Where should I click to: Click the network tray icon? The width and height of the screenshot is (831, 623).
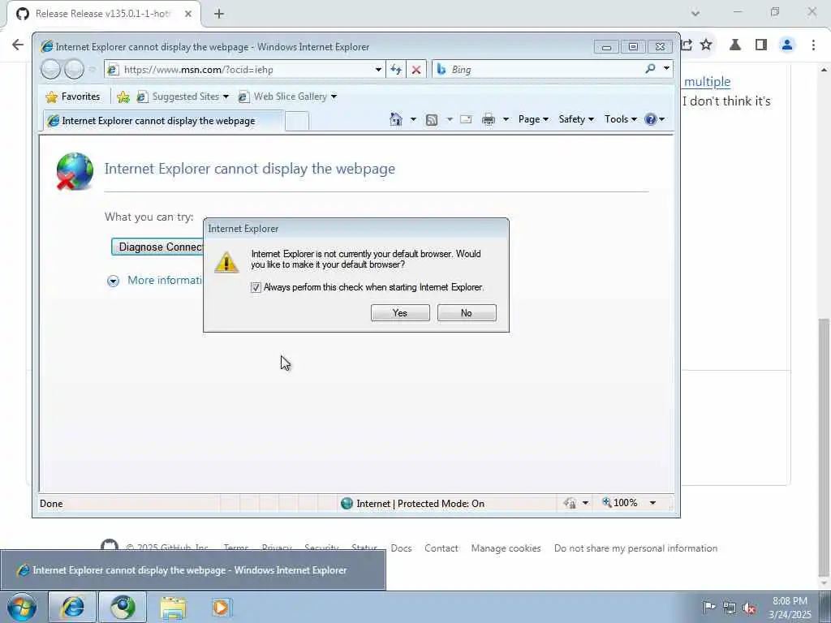click(730, 608)
